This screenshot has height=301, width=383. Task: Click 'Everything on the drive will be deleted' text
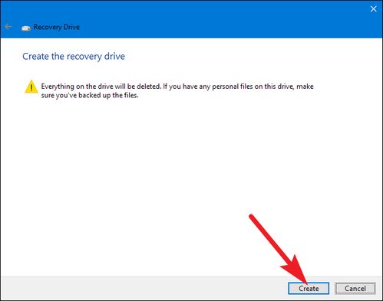101,87
